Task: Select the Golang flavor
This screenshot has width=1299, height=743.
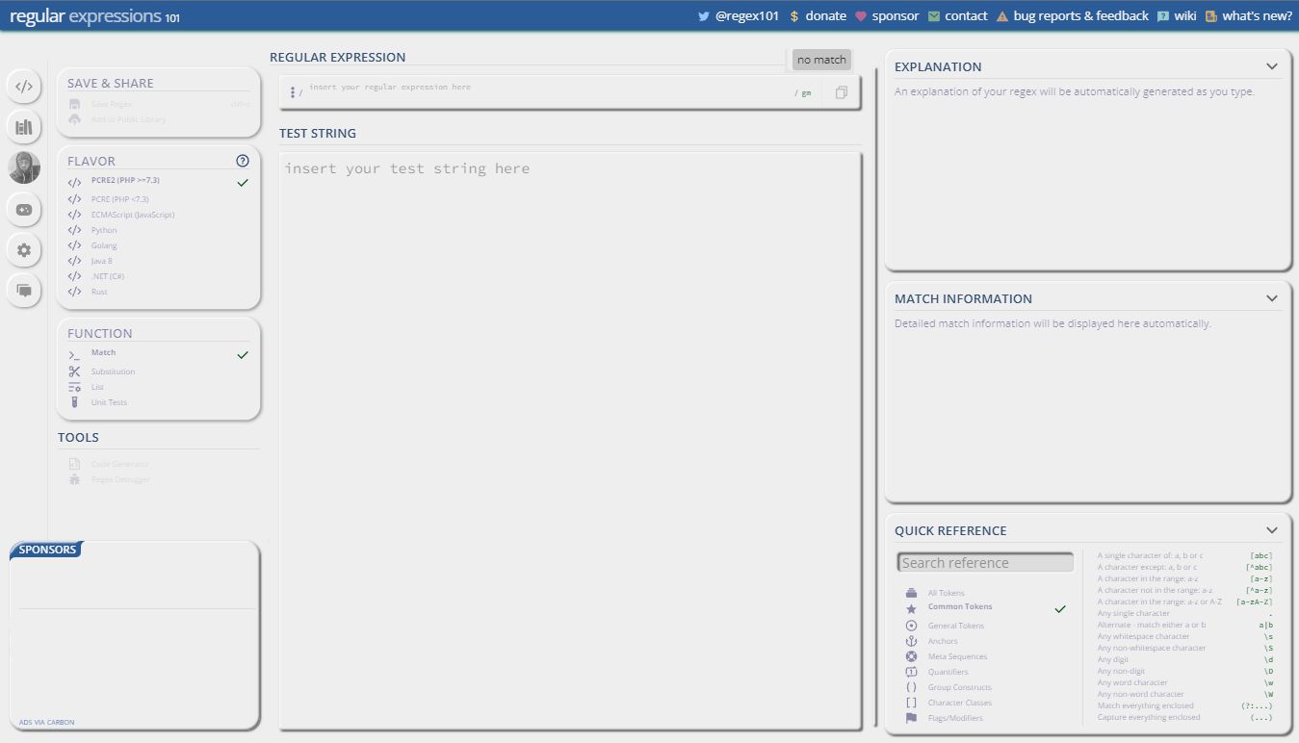Action: (x=158, y=245)
